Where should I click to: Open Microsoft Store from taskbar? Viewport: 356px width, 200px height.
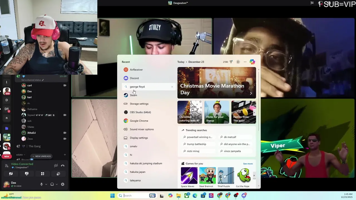point(203,196)
